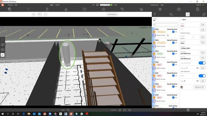Click the download arrow icon in top toolbar
Screen dimensions: 207x116
(x=66, y=9)
